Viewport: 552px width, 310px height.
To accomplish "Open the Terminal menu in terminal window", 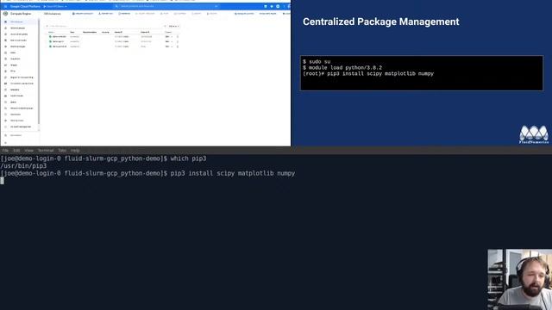I will pos(46,151).
